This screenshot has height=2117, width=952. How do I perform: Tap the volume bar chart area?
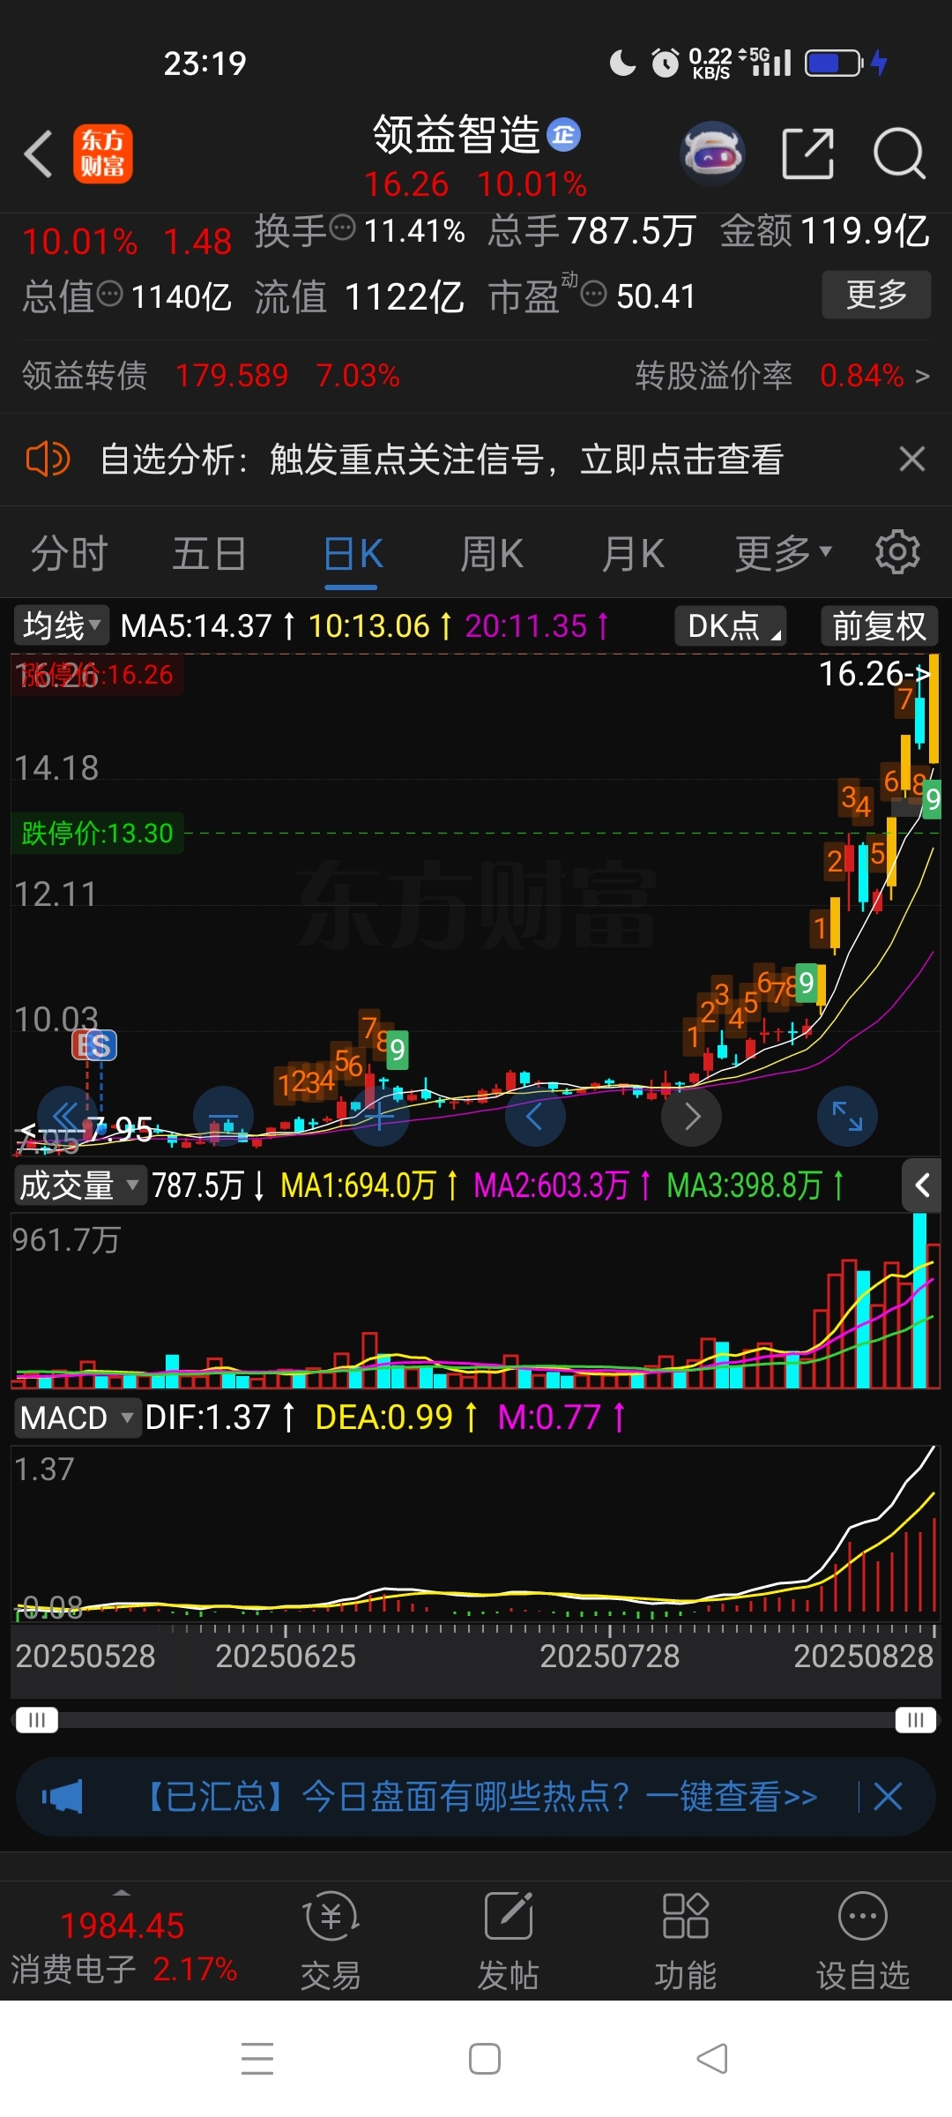476,1303
